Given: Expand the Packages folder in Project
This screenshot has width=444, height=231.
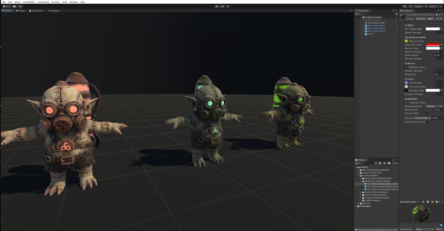Looking at the screenshot, I should tap(356, 206).
